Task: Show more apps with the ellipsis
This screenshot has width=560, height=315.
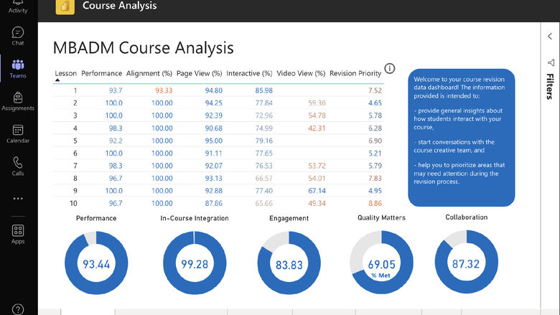Action: click(18, 198)
